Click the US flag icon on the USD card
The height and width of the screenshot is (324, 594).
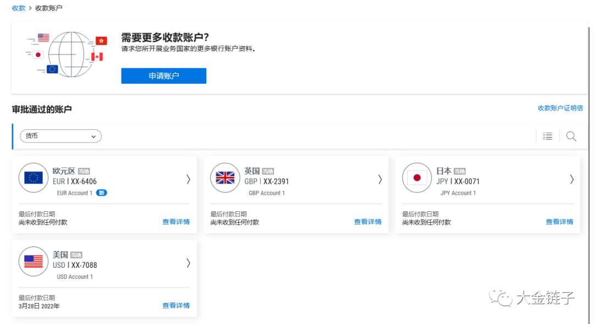(x=33, y=261)
